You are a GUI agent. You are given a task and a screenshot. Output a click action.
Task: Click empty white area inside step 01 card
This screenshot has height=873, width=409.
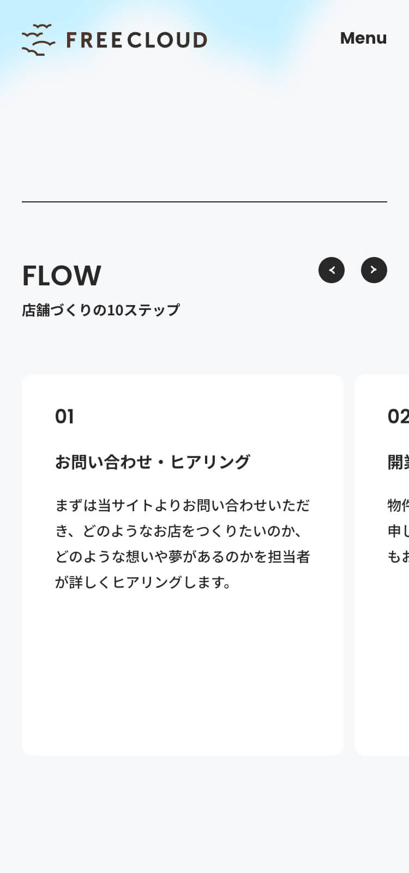coord(182,671)
